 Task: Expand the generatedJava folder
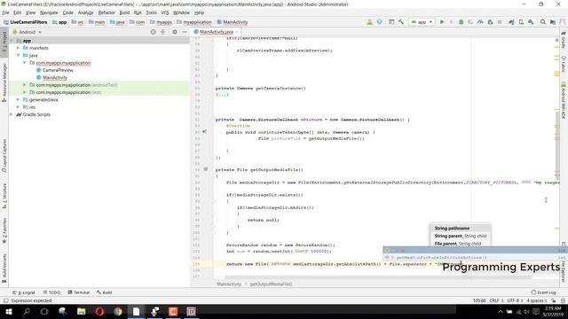(18, 99)
